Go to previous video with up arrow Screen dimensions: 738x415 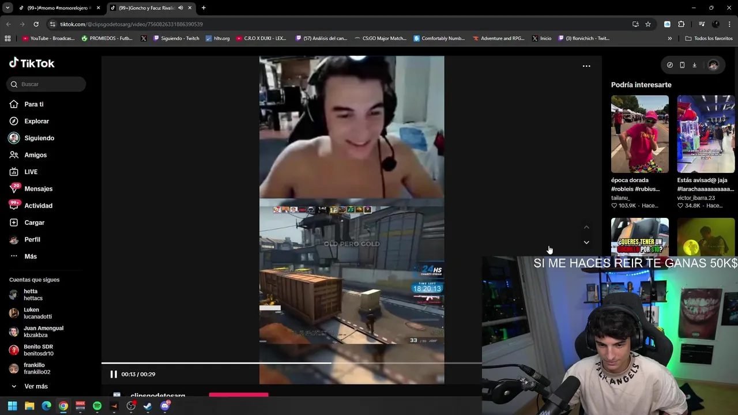586,227
